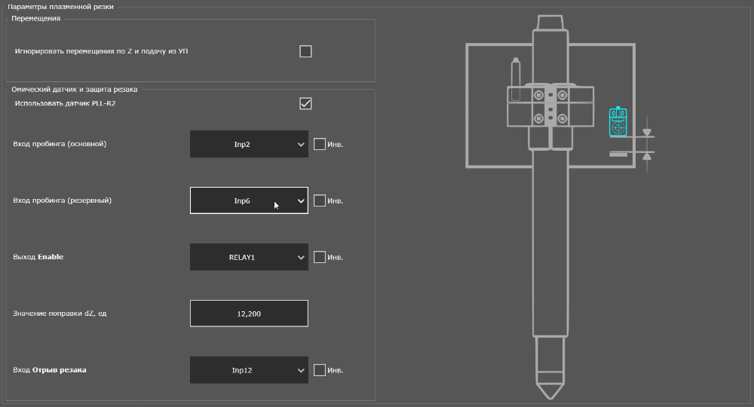Open the Inp12 torch breakaway input dropdown

coord(249,370)
